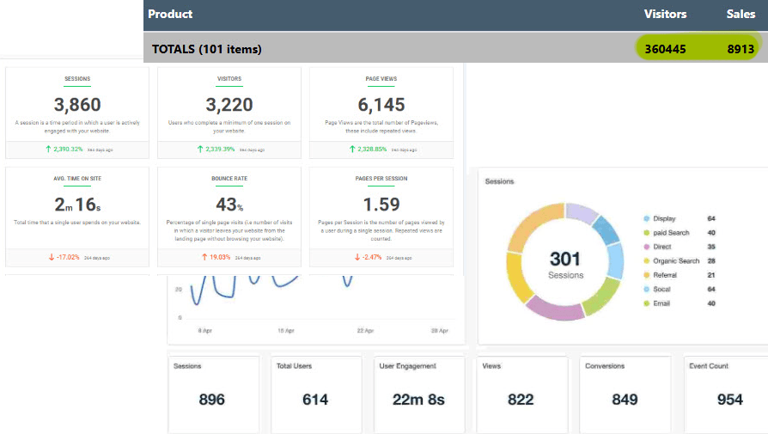Click the green up arrow in Sessions card
The height and width of the screenshot is (434, 768).
(x=48, y=149)
